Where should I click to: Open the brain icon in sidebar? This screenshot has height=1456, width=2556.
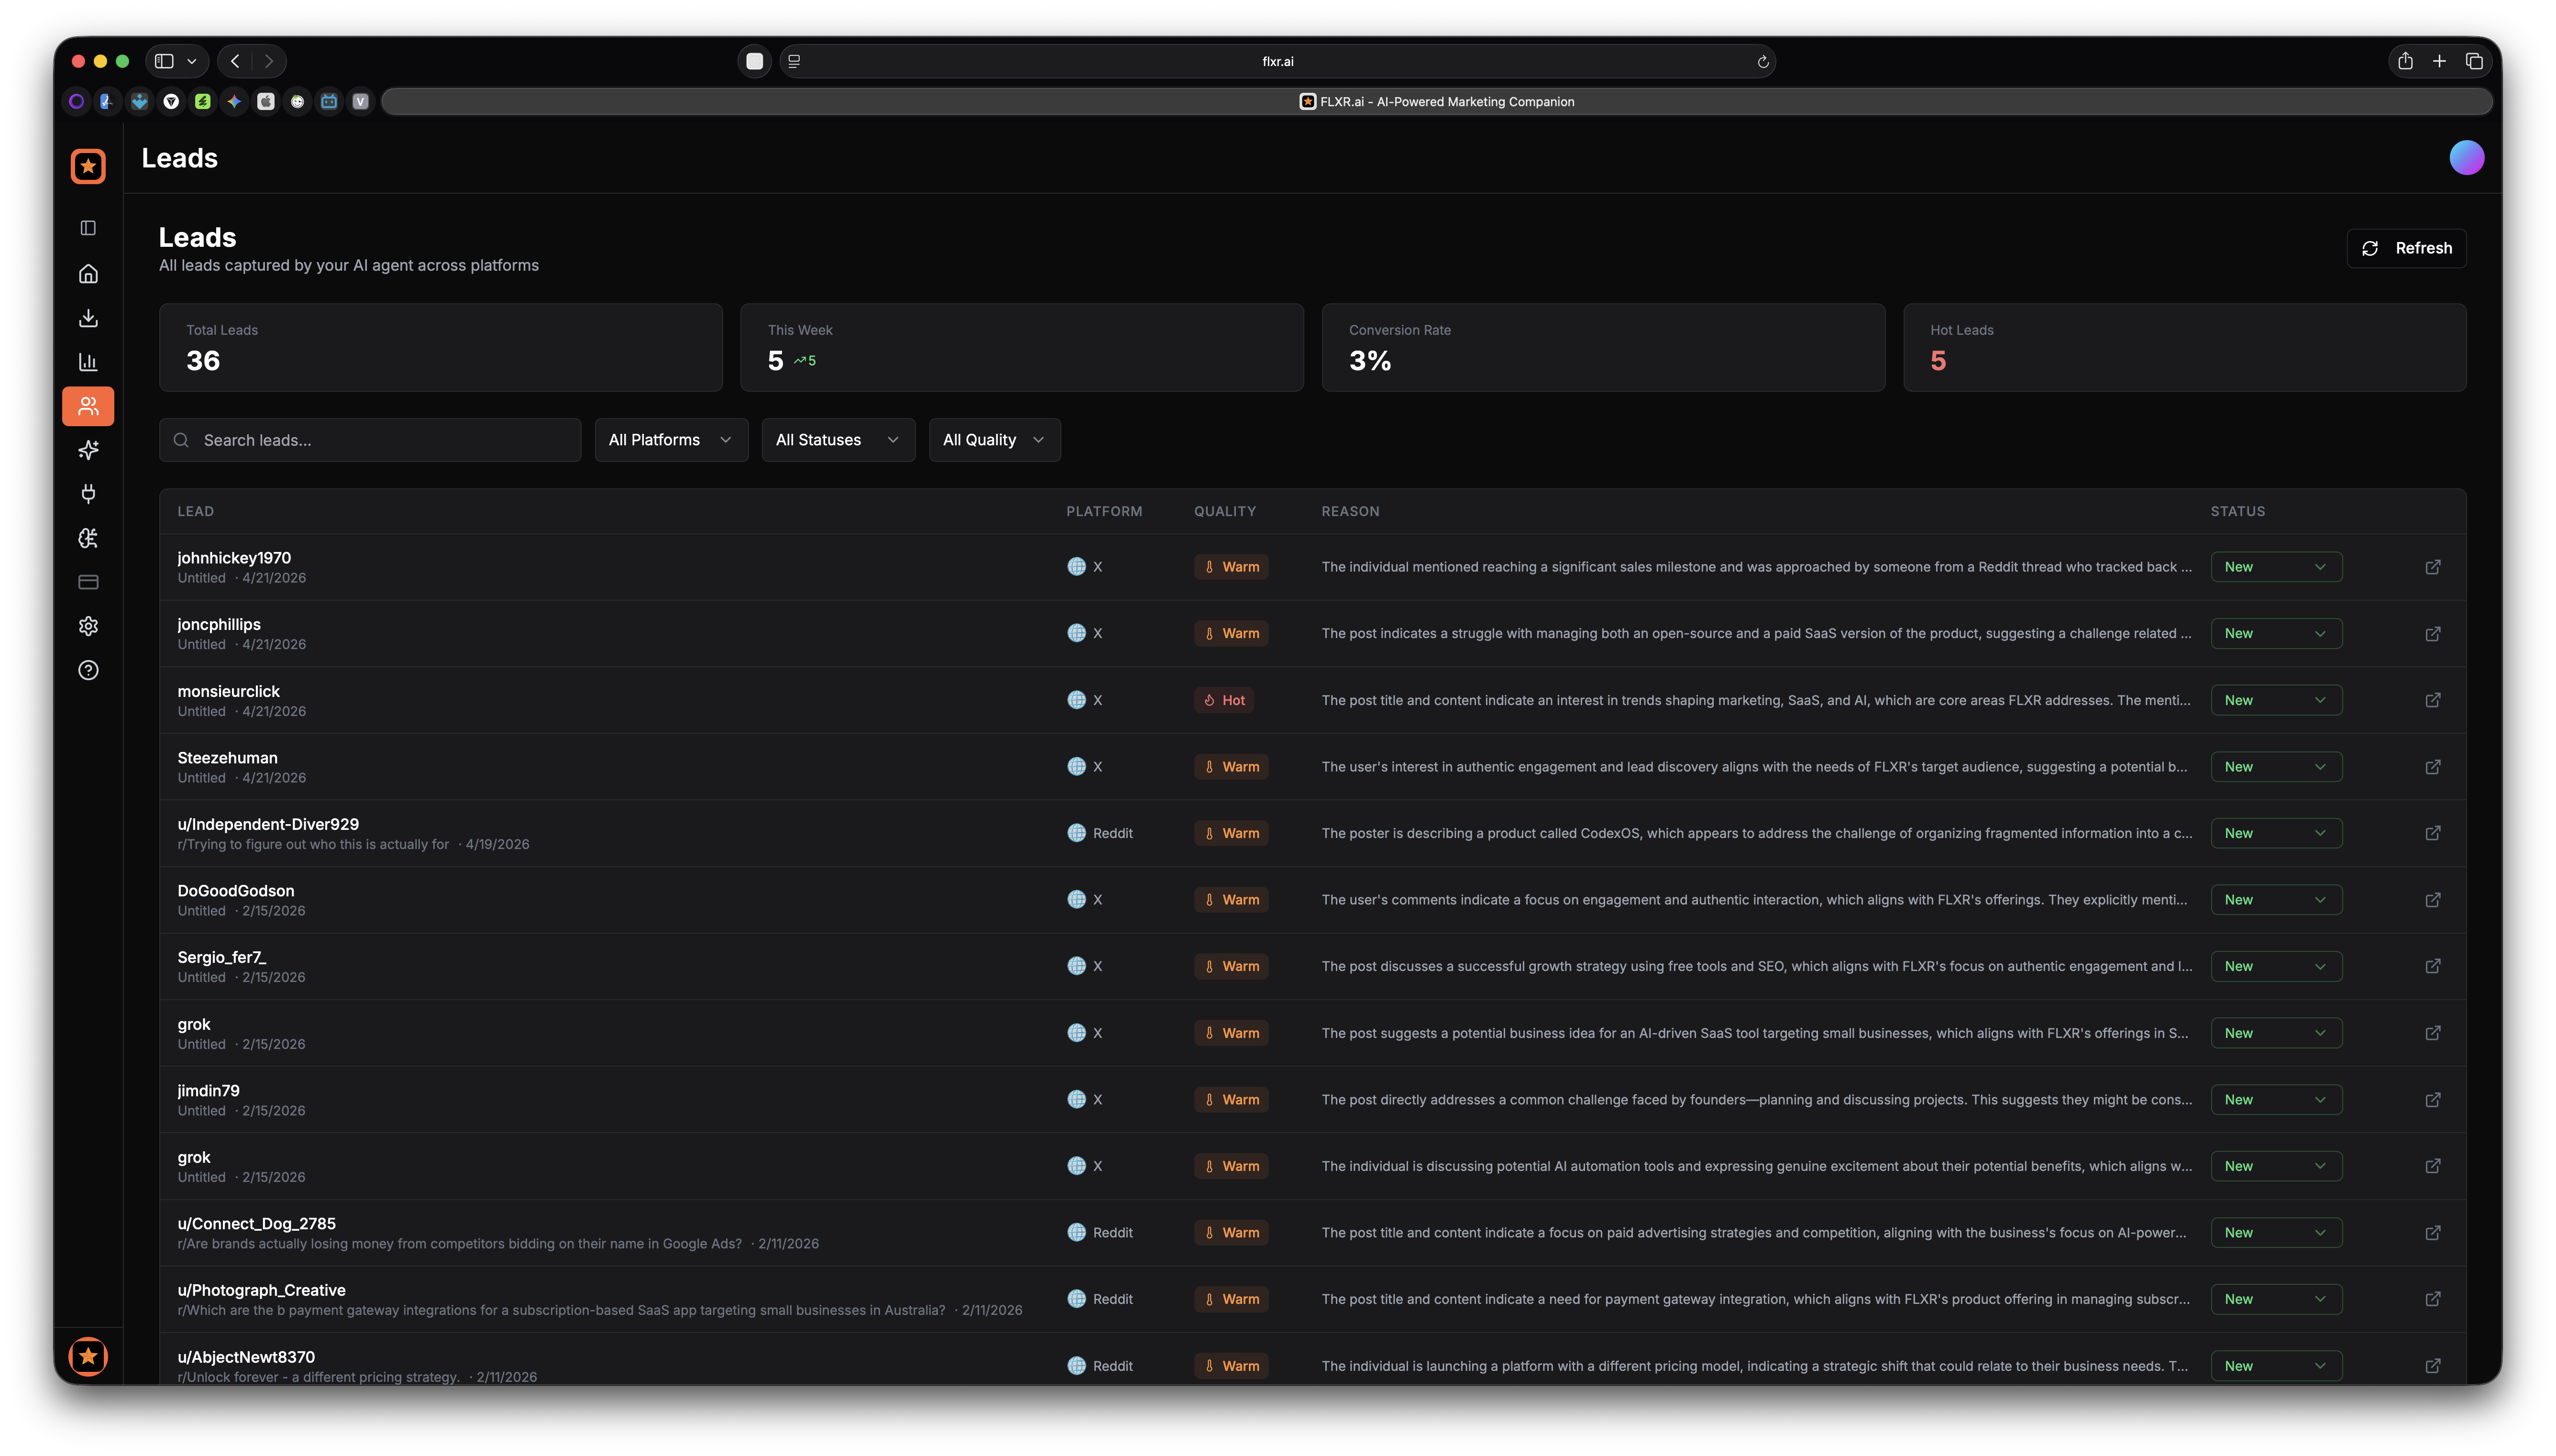point(88,538)
